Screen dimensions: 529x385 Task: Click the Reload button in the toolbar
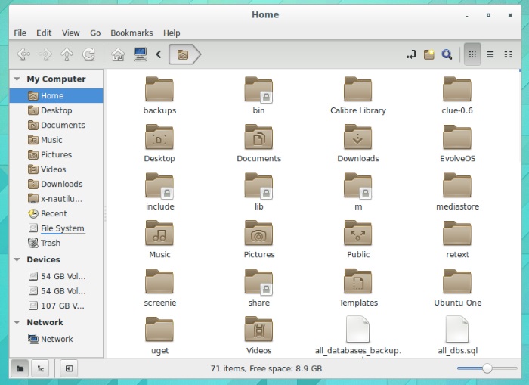[89, 54]
